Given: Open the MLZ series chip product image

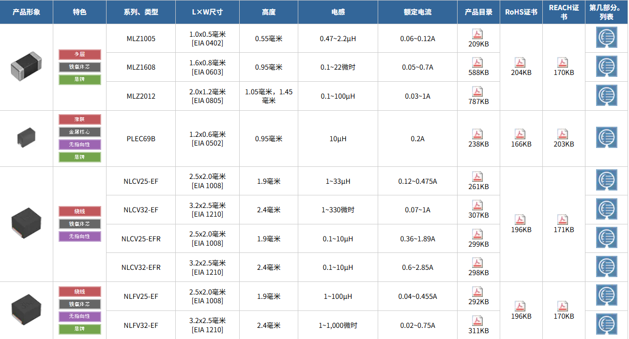Looking at the screenshot, I should coord(26,67).
